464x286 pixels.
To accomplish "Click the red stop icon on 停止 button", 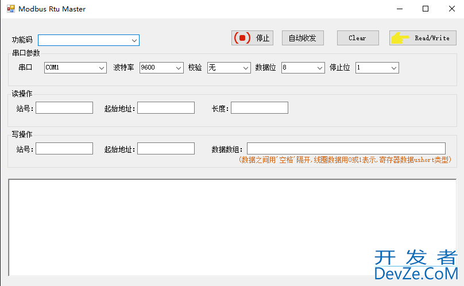I will pyautogui.click(x=242, y=38).
